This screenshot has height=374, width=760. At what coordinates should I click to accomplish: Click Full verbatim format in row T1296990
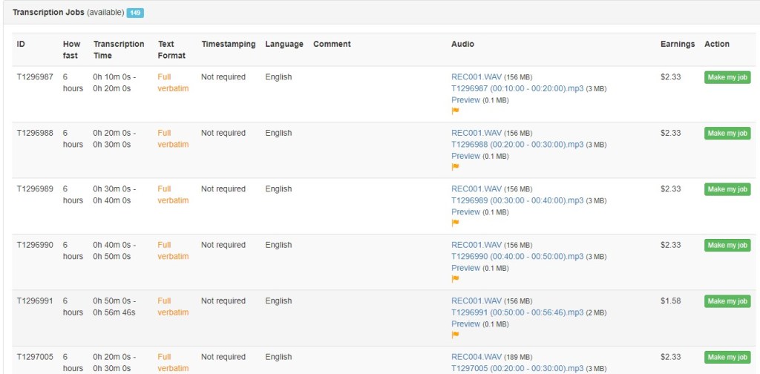pos(173,251)
